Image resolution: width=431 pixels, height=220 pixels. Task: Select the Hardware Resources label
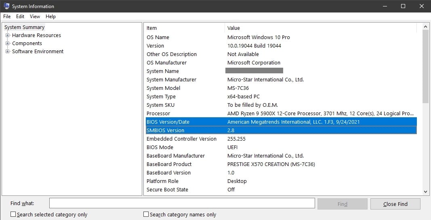[x=37, y=35]
